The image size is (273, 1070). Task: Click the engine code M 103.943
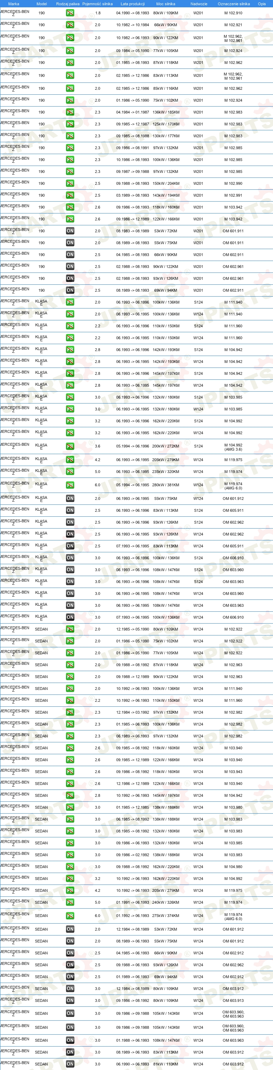pos(233,772)
